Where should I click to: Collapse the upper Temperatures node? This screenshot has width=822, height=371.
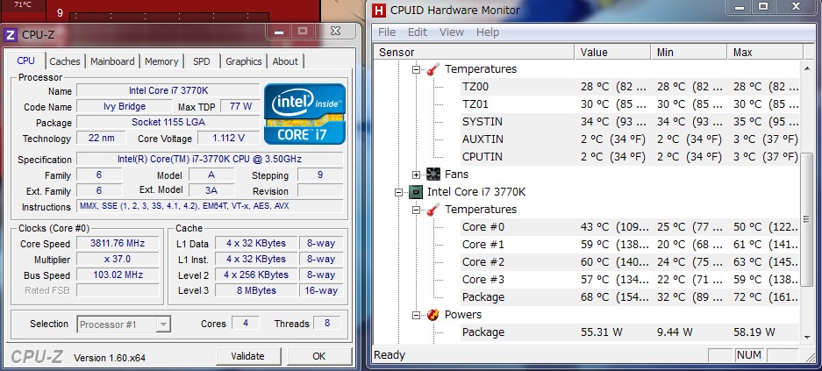pos(416,69)
